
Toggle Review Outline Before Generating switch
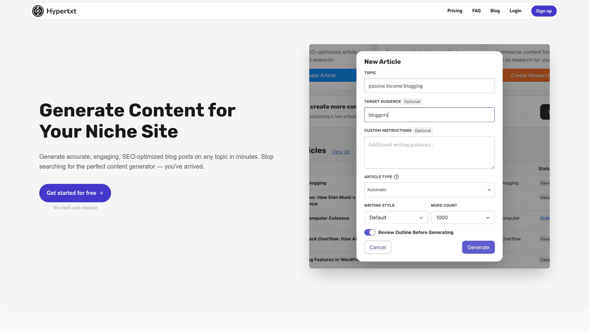[370, 232]
